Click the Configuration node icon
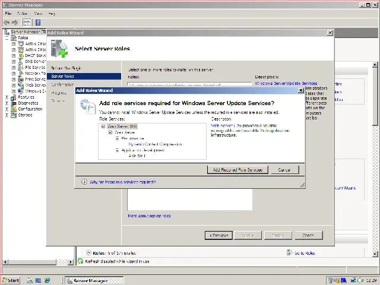 pyautogui.click(x=14, y=109)
